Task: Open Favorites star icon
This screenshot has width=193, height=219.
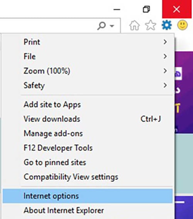Action: [151, 25]
